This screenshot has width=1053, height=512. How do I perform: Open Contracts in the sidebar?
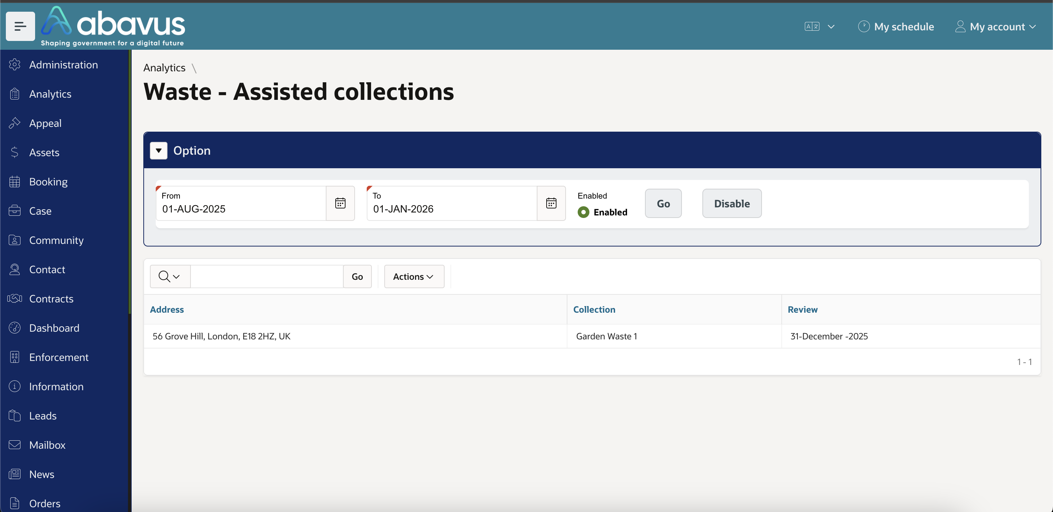(x=51, y=298)
